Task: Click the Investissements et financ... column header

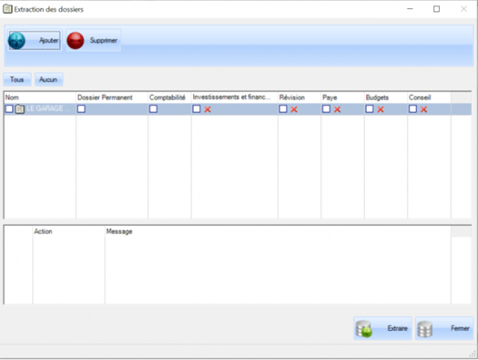Action: pos(234,98)
